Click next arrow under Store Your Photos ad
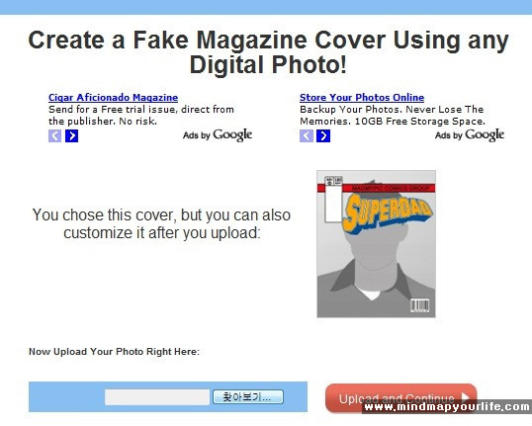The width and height of the screenshot is (532, 426). coord(323,136)
